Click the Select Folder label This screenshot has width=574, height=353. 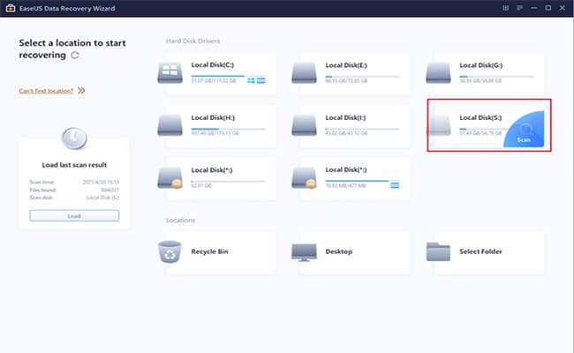[x=480, y=252]
